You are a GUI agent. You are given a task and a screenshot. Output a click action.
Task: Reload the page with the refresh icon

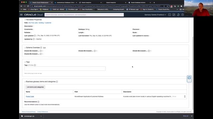pyautogui.click(x=28, y=6)
